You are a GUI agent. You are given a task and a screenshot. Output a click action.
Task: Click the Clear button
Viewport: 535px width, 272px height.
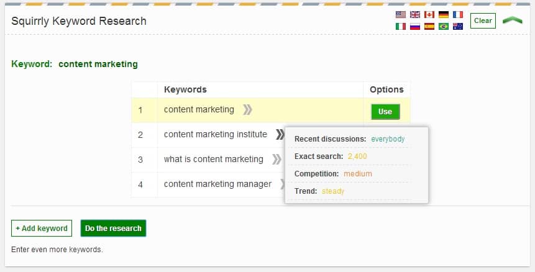(483, 20)
